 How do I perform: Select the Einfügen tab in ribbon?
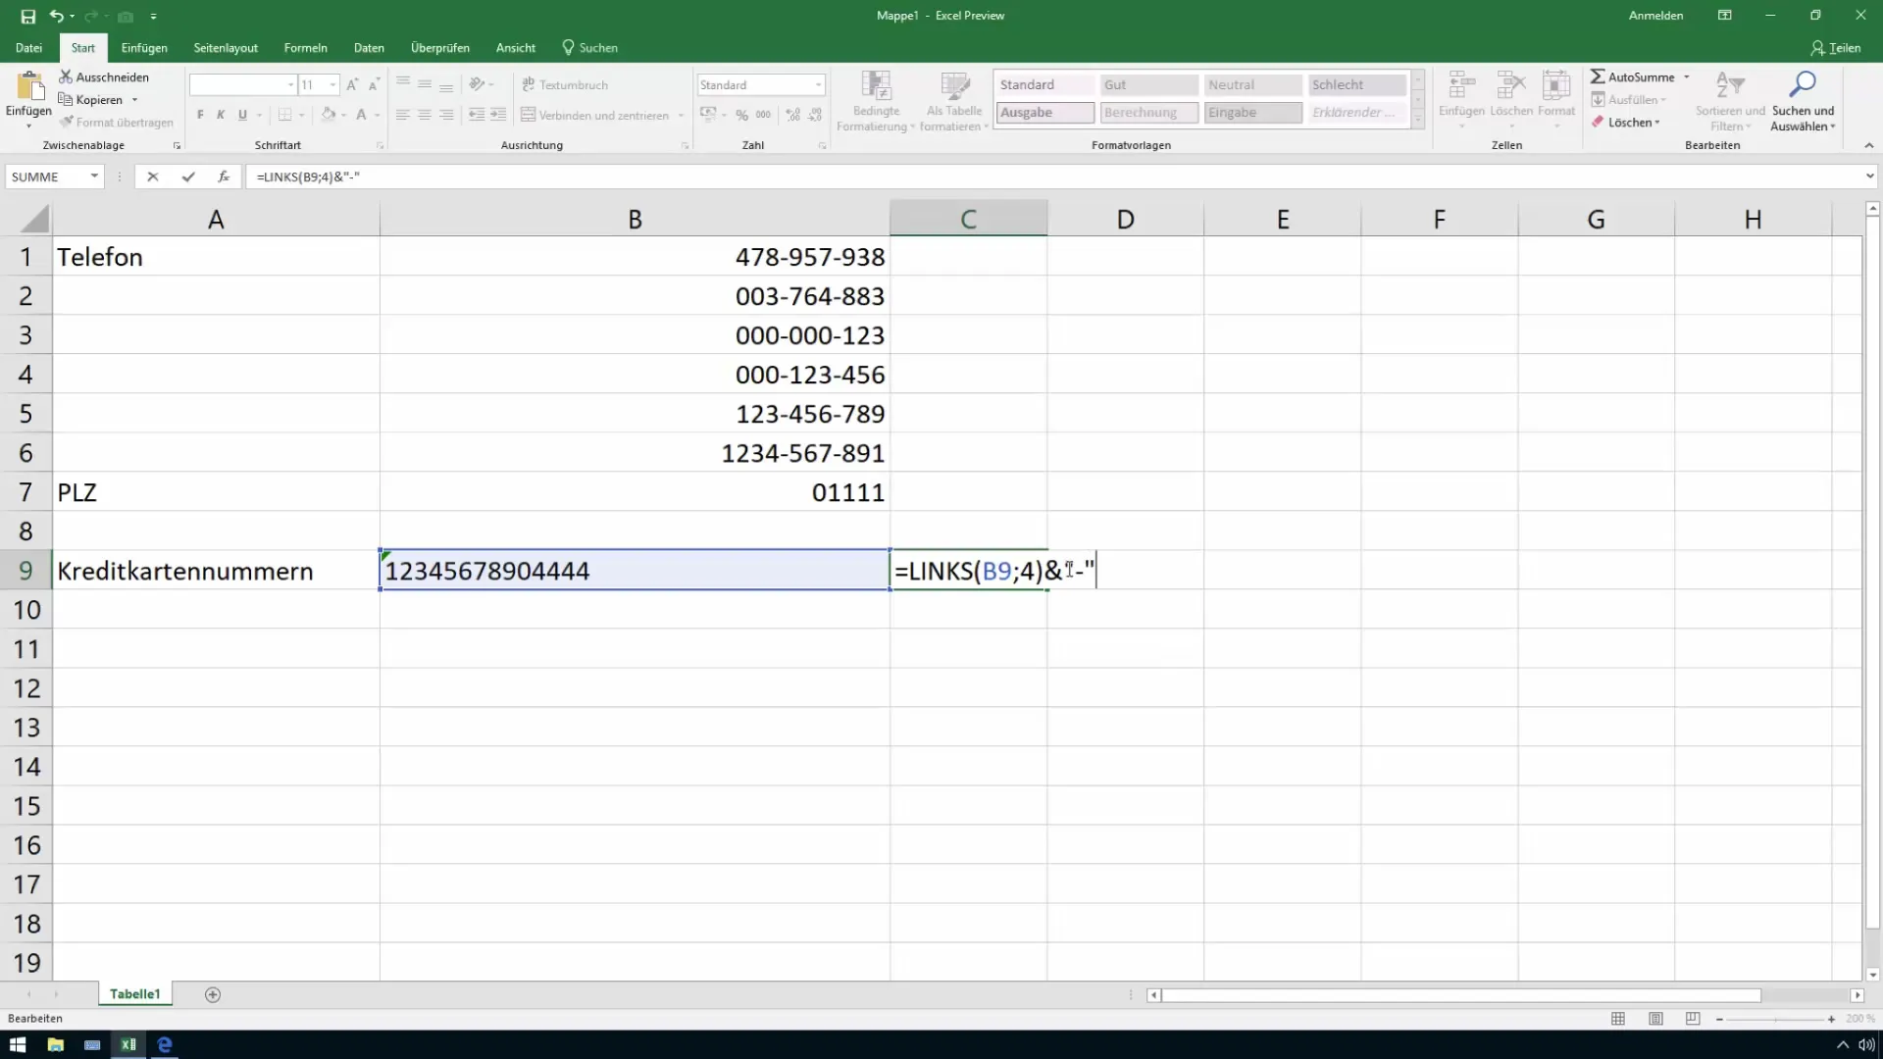click(x=143, y=48)
